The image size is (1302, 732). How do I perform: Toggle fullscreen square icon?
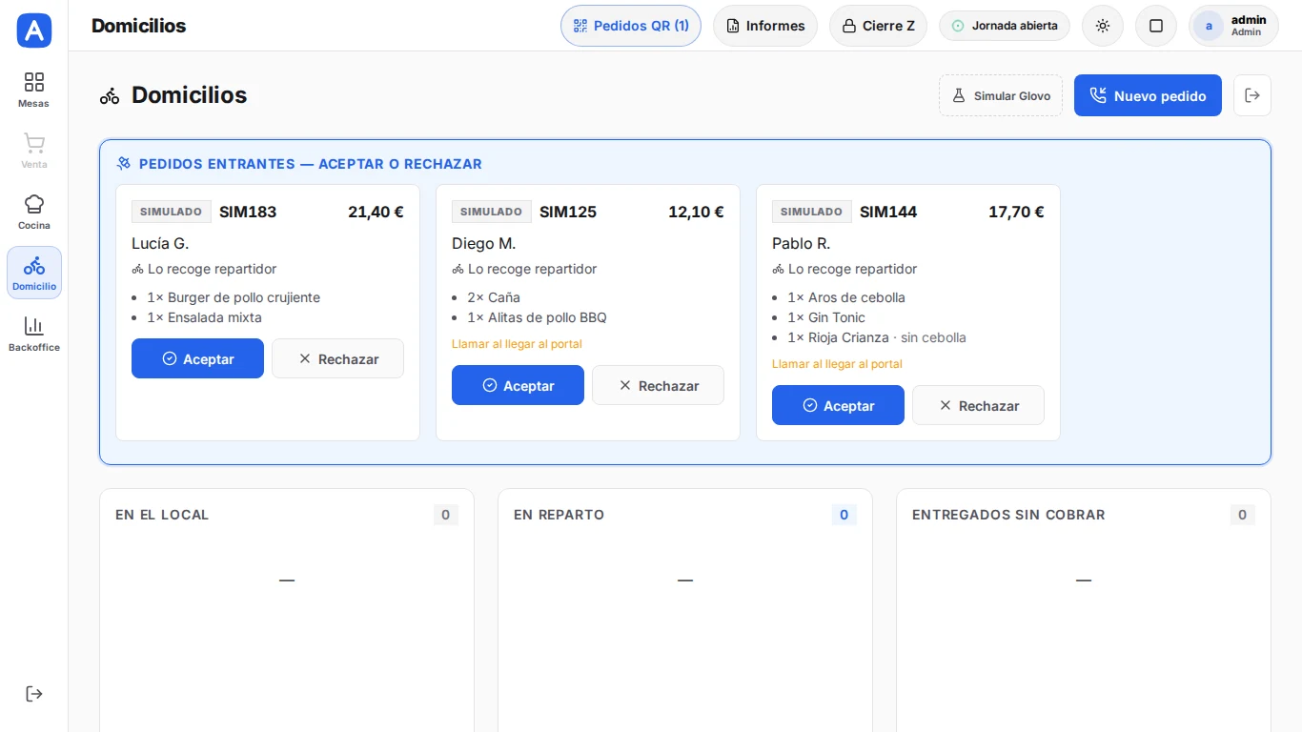[x=1156, y=26]
